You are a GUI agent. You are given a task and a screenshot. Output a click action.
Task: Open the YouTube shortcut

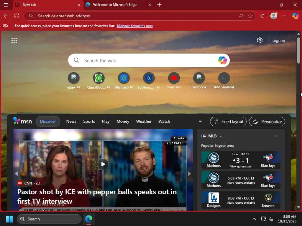[174, 78]
